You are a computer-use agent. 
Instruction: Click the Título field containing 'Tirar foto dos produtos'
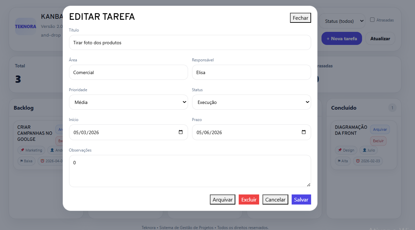tap(189, 42)
